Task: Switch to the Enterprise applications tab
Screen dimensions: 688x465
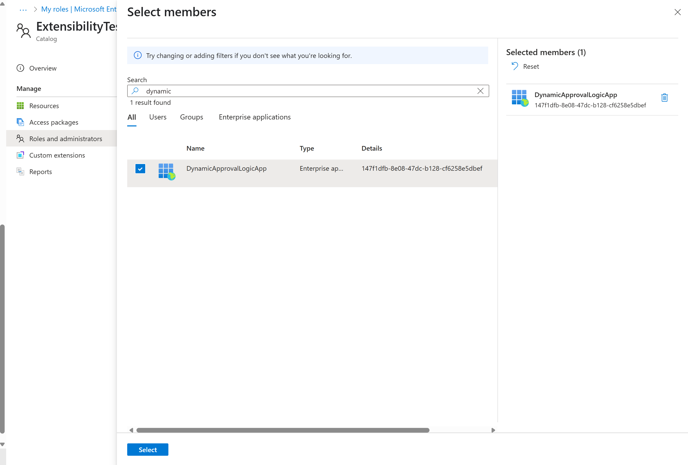Action: (255, 117)
